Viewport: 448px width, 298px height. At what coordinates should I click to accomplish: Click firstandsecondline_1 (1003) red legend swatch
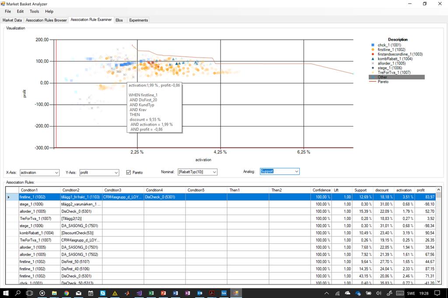[x=373, y=54]
